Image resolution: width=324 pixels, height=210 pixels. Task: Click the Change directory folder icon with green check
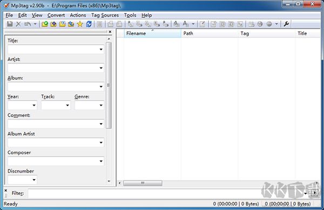pyautogui.click(x=45, y=24)
